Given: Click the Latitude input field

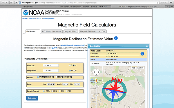Looking at the screenshot, I should pos(50,65).
